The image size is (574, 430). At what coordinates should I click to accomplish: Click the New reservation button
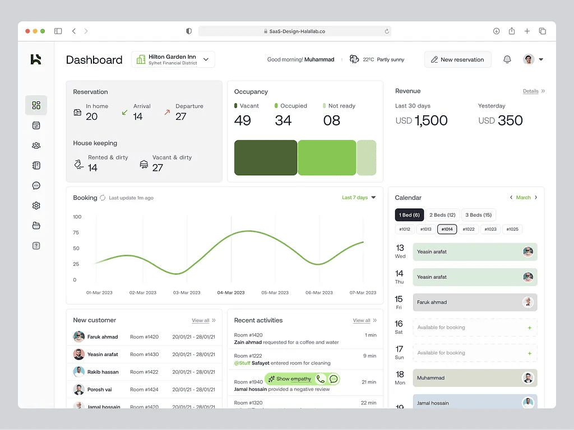click(x=457, y=59)
